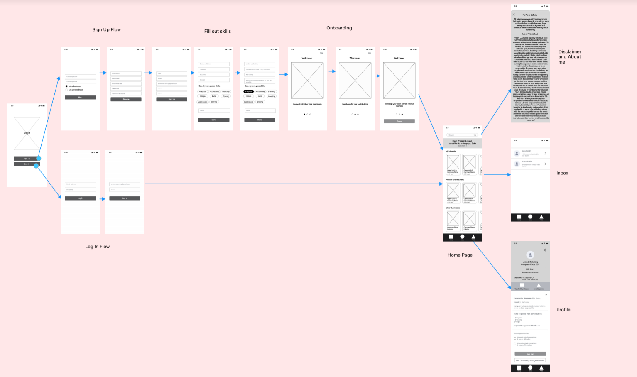Select the As a contributor radio button
This screenshot has height=377, width=637.
(x=66, y=90)
